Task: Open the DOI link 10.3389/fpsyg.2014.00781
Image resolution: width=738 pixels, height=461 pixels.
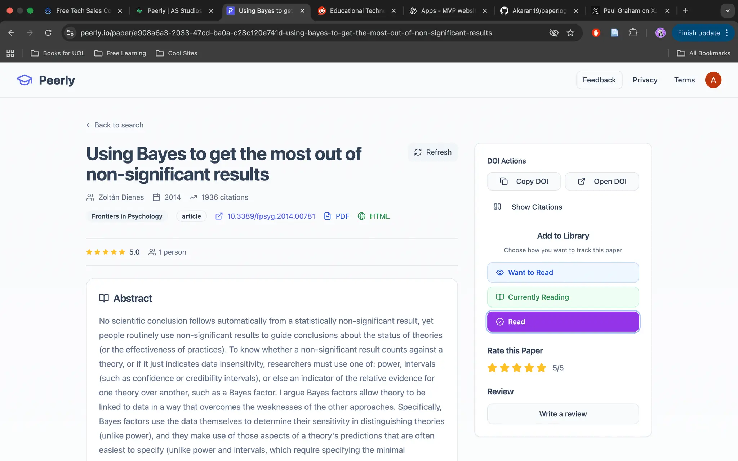Action: pos(265,216)
